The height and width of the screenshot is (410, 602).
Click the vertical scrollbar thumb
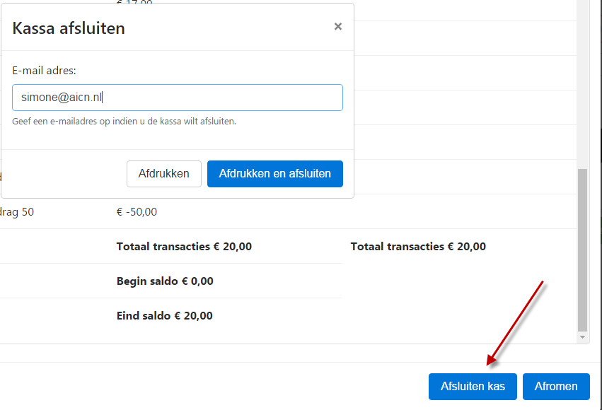pyautogui.click(x=582, y=250)
